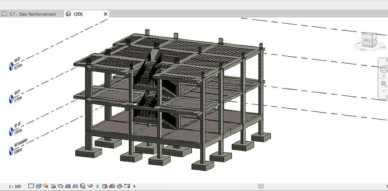Collapse the view control bar with the arrow
The image size is (388, 191).
[x=134, y=186]
